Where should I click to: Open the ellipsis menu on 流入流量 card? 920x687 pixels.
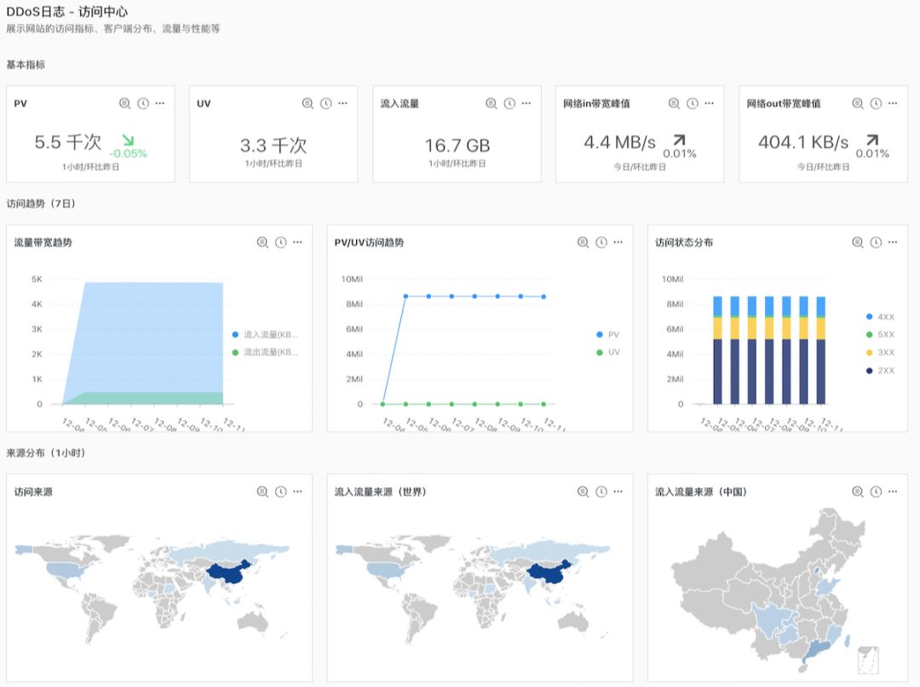click(x=527, y=103)
